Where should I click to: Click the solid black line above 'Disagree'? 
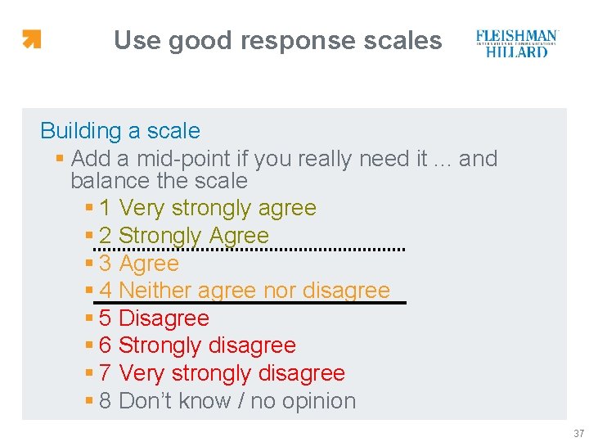(x=250, y=303)
